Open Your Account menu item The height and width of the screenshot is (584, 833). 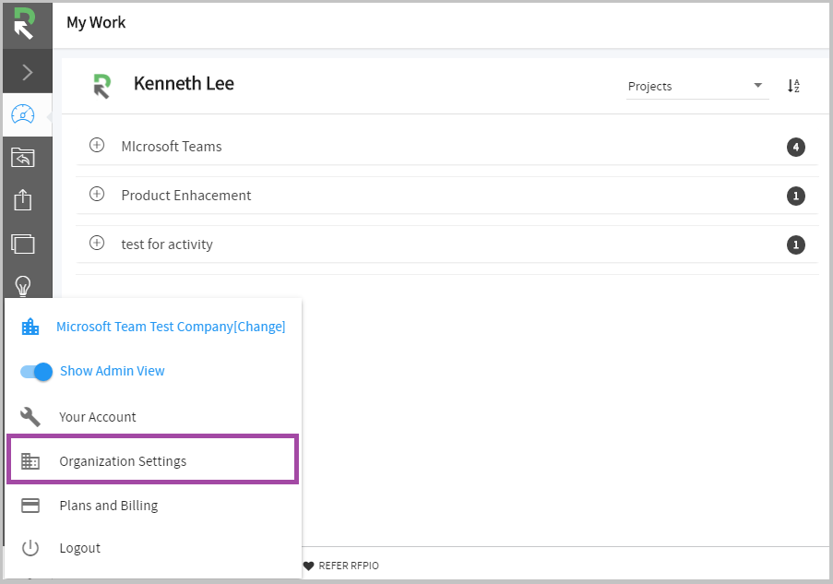[x=153, y=417]
